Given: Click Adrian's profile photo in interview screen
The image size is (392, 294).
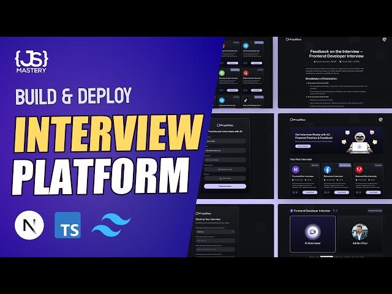Looking at the screenshot, I should [360, 232].
